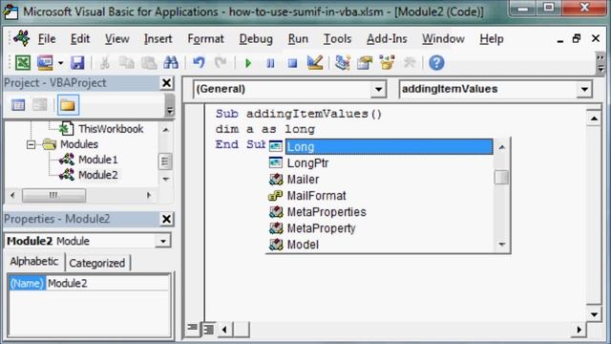Click the Undo arrow icon
The width and height of the screenshot is (611, 344).
[199, 62]
